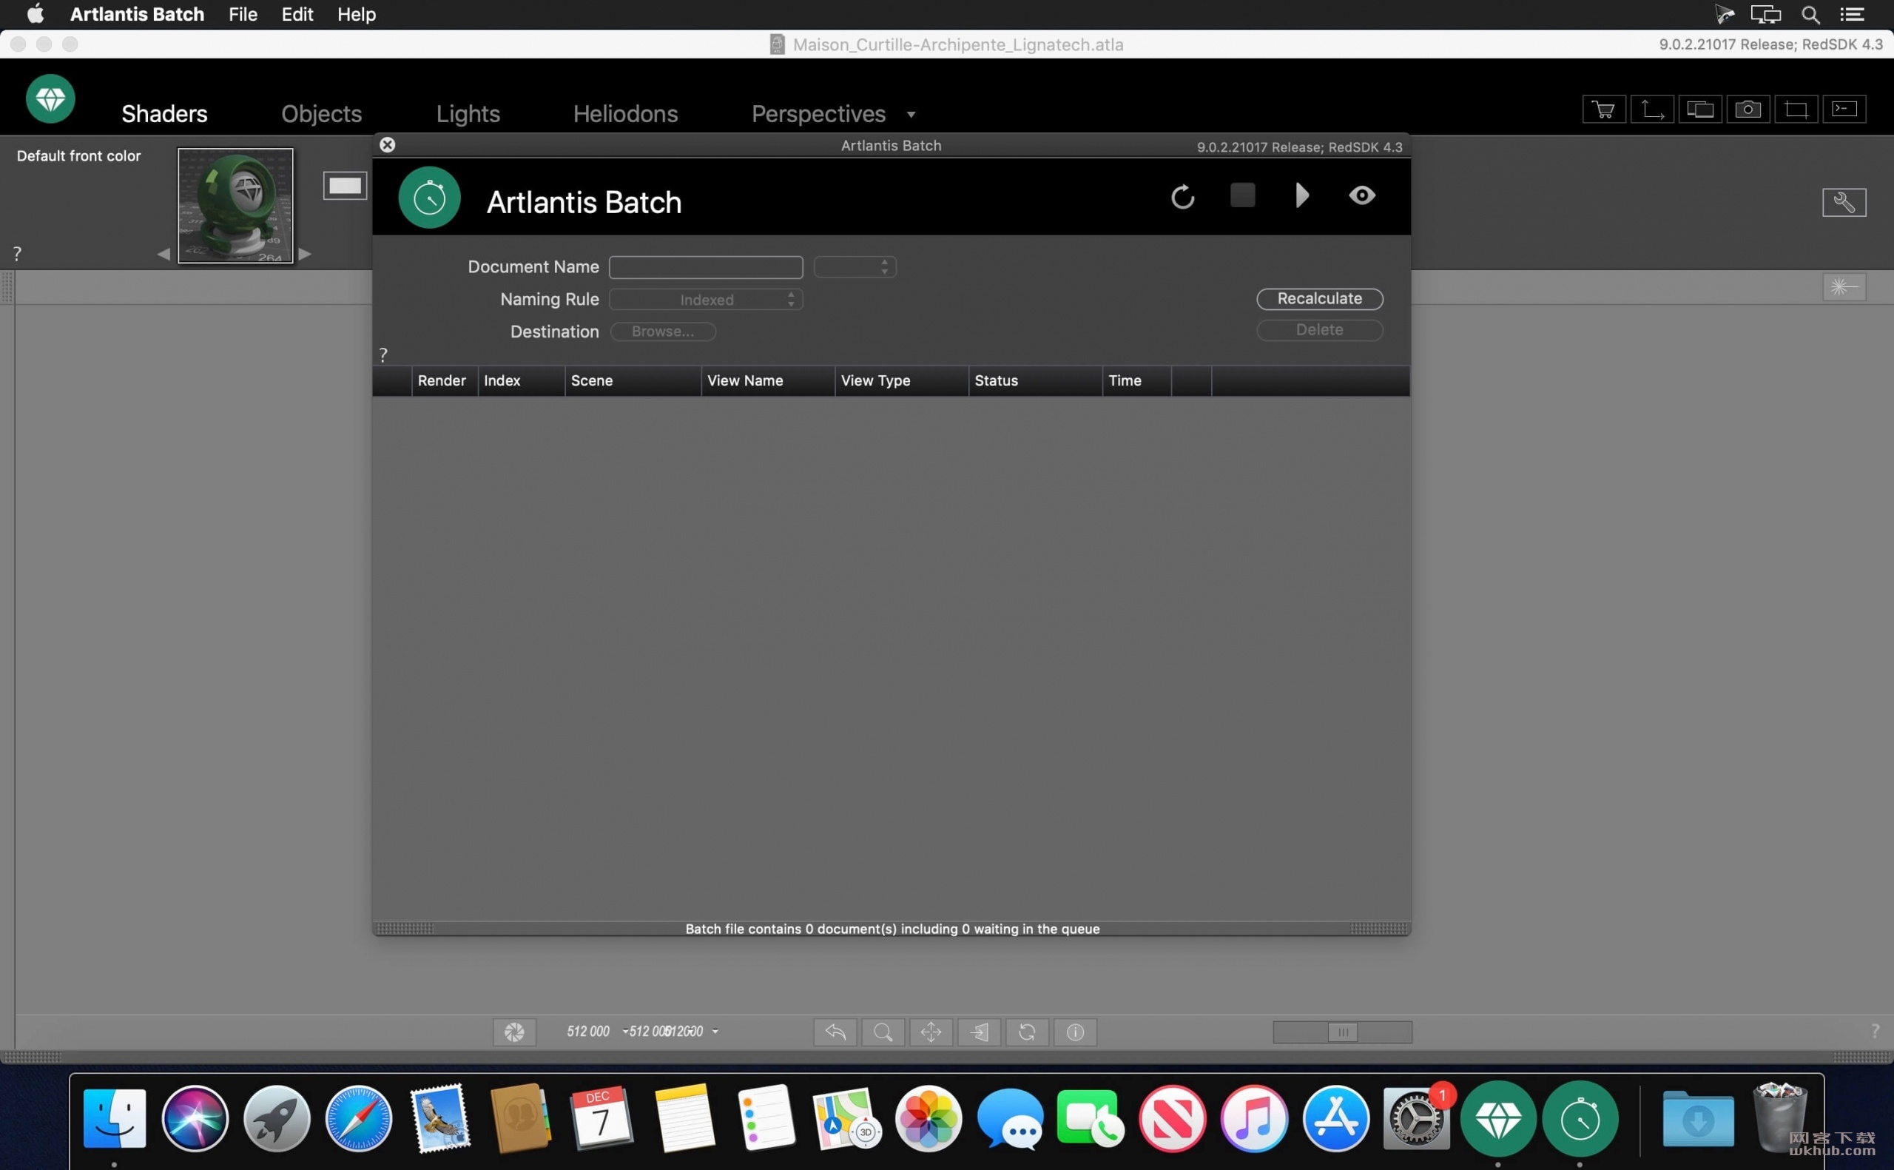Select the four-arrow pan tool
This screenshot has width=1894, height=1170.
coord(931,1032)
